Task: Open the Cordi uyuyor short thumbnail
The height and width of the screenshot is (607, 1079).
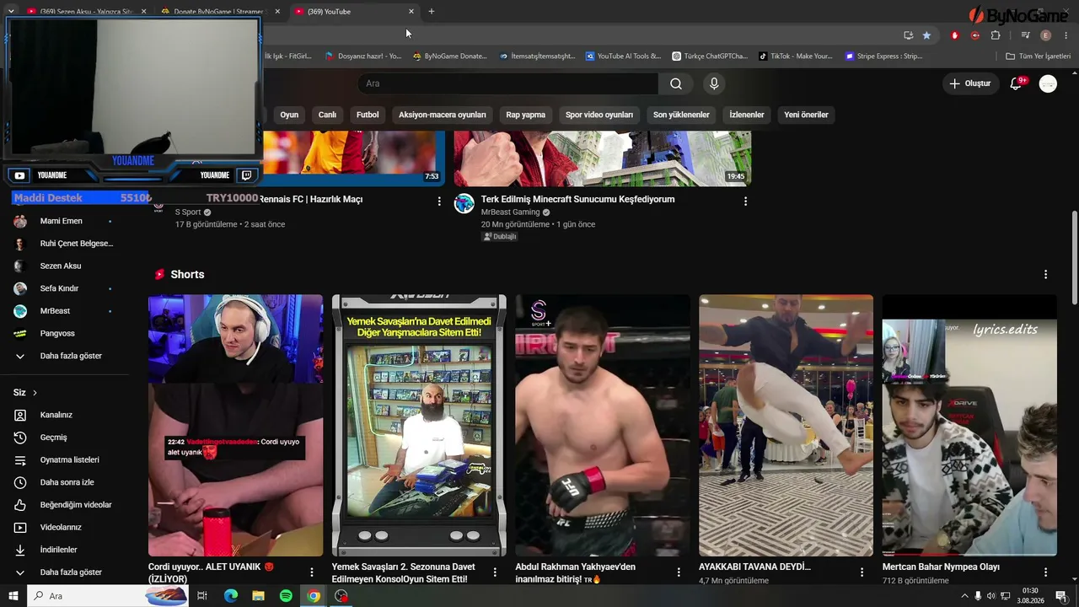Action: pyautogui.click(x=235, y=425)
